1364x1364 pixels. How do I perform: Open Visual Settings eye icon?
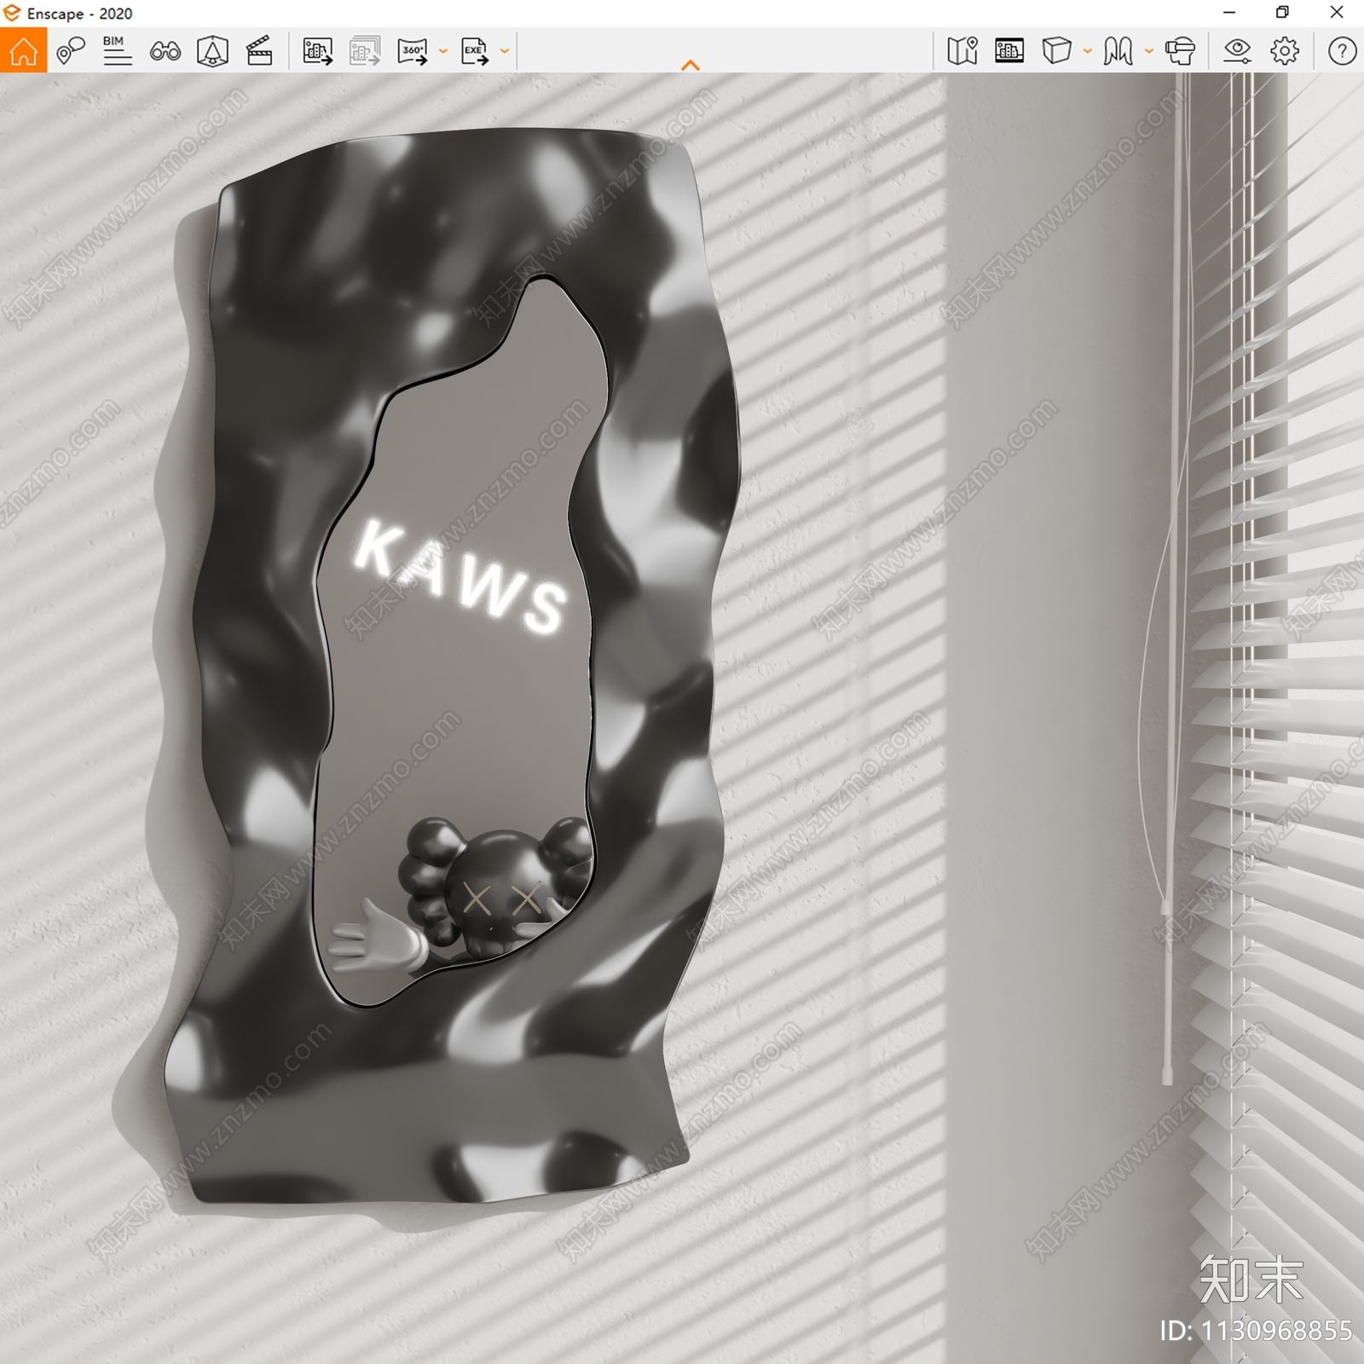[x=1237, y=51]
